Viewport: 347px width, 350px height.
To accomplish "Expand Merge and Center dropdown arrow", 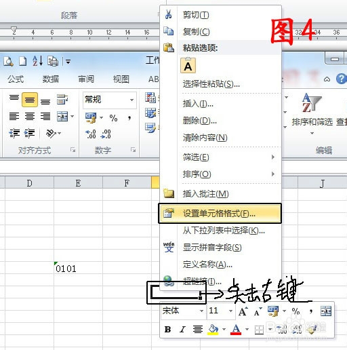I will (73, 116).
